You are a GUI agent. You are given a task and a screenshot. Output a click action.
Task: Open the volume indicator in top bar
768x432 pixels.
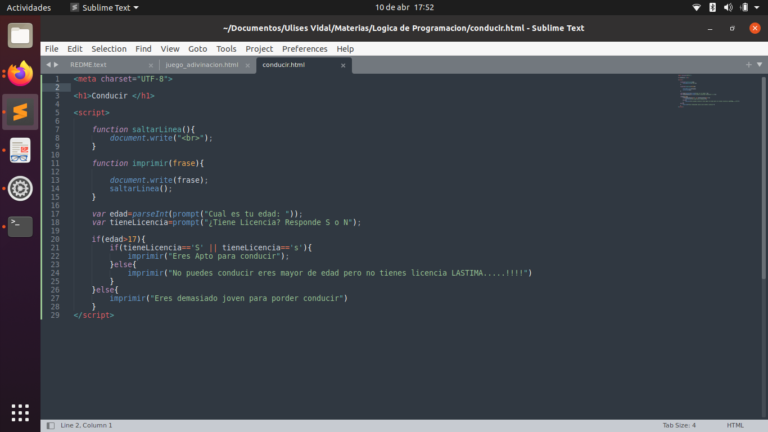(x=728, y=7)
